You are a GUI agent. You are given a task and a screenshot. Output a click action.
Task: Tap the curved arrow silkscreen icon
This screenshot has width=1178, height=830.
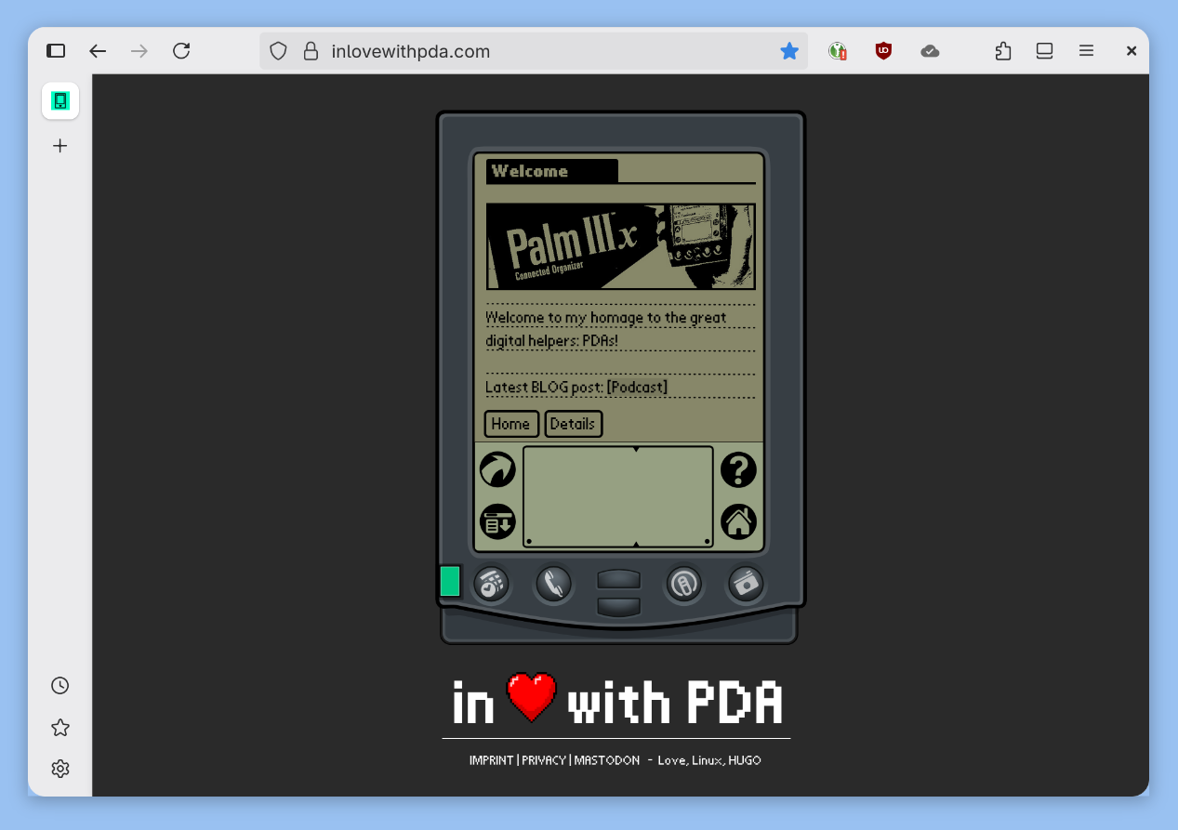497,469
